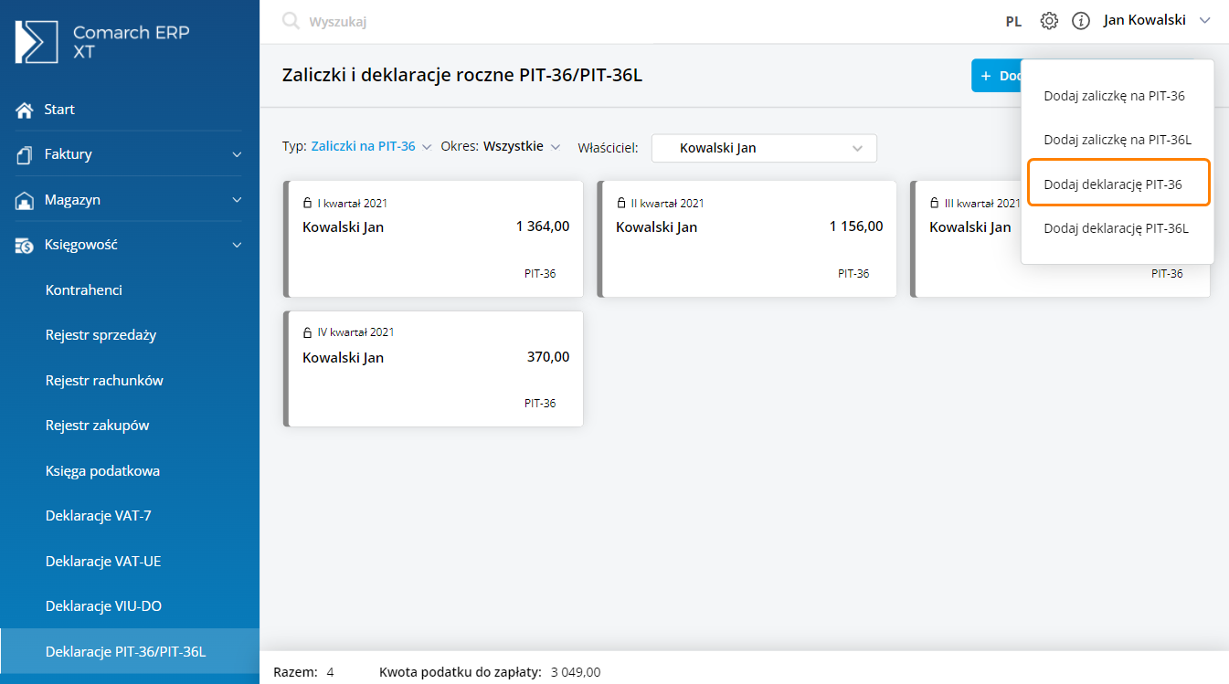This screenshot has height=684, width=1229.
Task: Click the Księgowość accounting icon
Action: click(25, 245)
